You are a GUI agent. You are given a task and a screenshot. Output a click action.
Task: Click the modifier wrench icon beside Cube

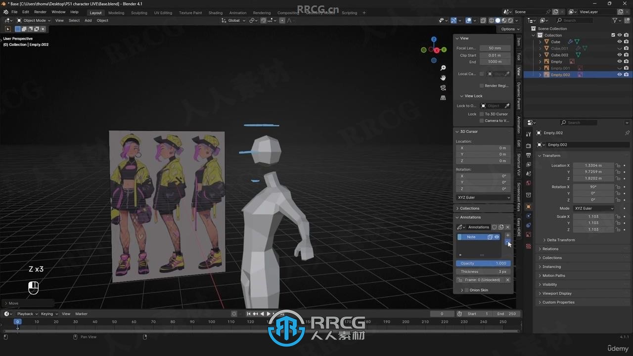tap(570, 42)
